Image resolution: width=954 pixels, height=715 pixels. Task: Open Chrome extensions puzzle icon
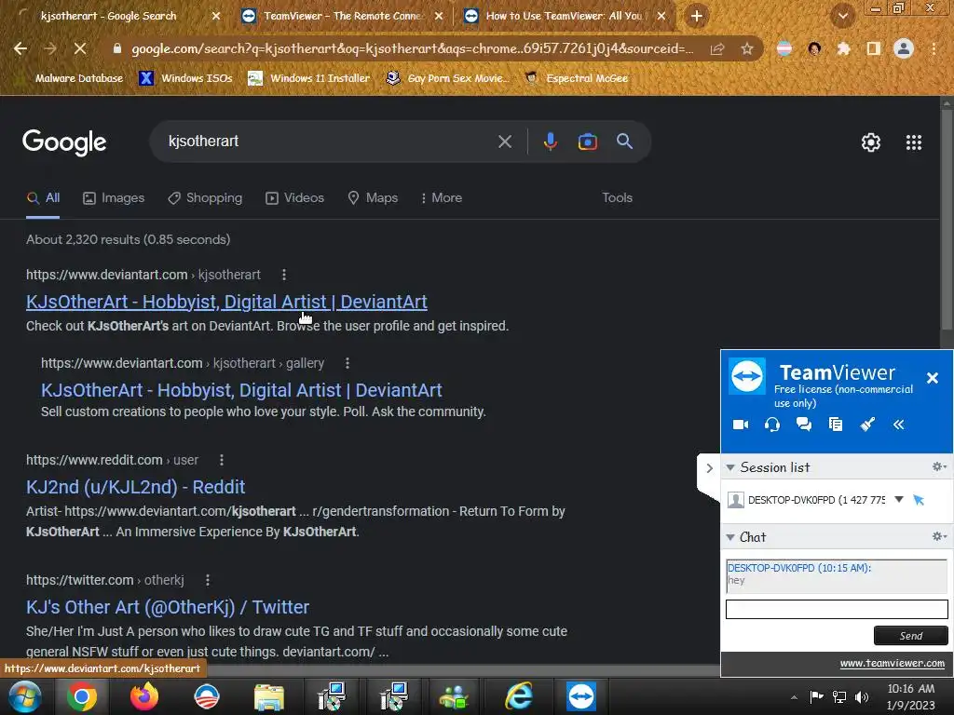tap(844, 48)
